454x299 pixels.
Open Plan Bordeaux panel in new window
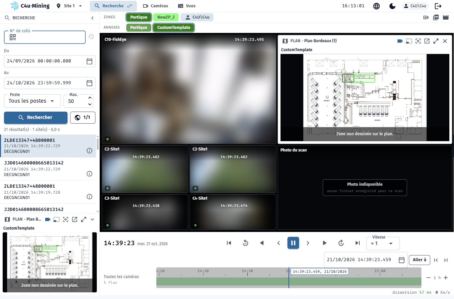pos(427,41)
